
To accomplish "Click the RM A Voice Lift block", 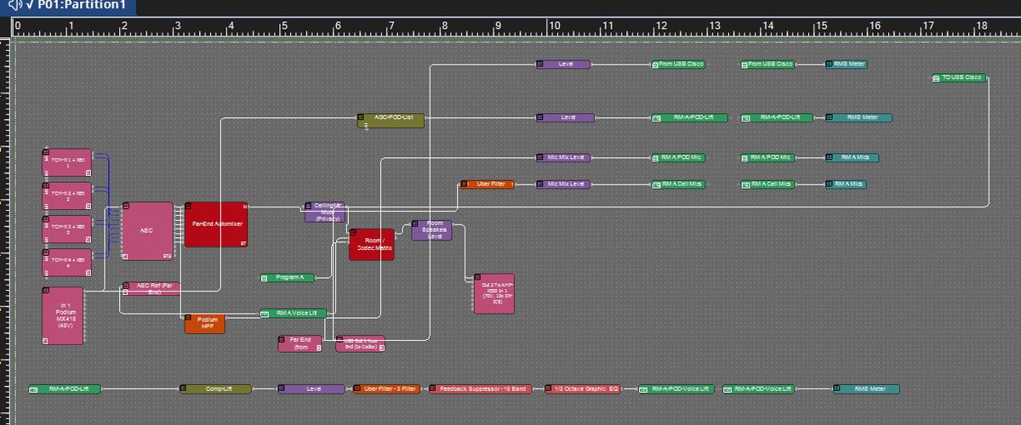I will (294, 314).
